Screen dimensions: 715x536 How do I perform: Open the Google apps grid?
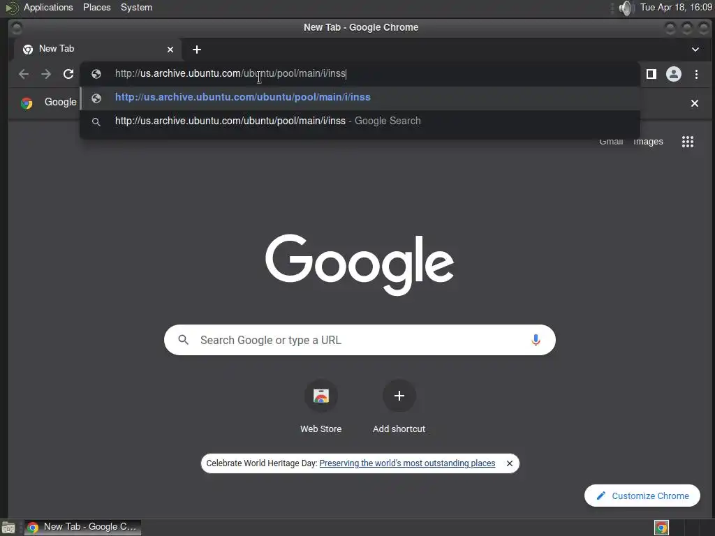(688, 142)
